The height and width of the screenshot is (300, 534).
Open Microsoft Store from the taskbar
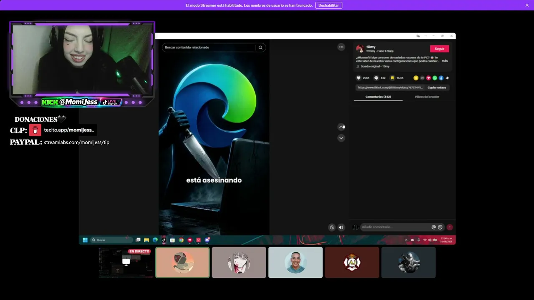coord(172,240)
